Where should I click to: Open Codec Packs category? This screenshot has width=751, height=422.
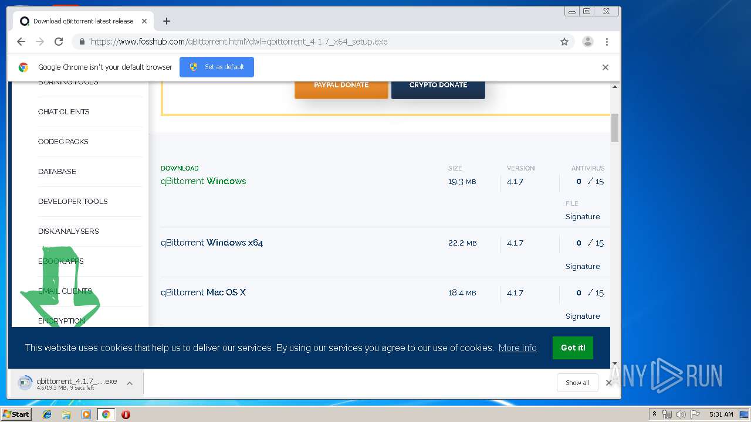63,141
